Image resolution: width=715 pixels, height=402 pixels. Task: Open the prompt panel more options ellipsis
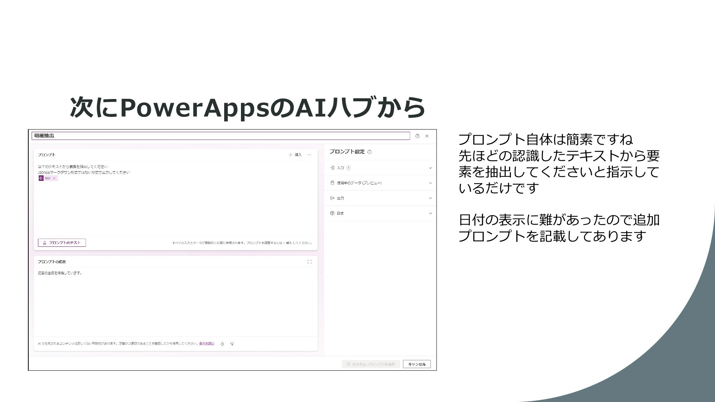tap(309, 155)
